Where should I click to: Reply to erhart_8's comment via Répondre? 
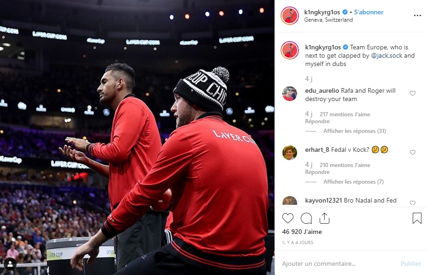click(x=317, y=172)
